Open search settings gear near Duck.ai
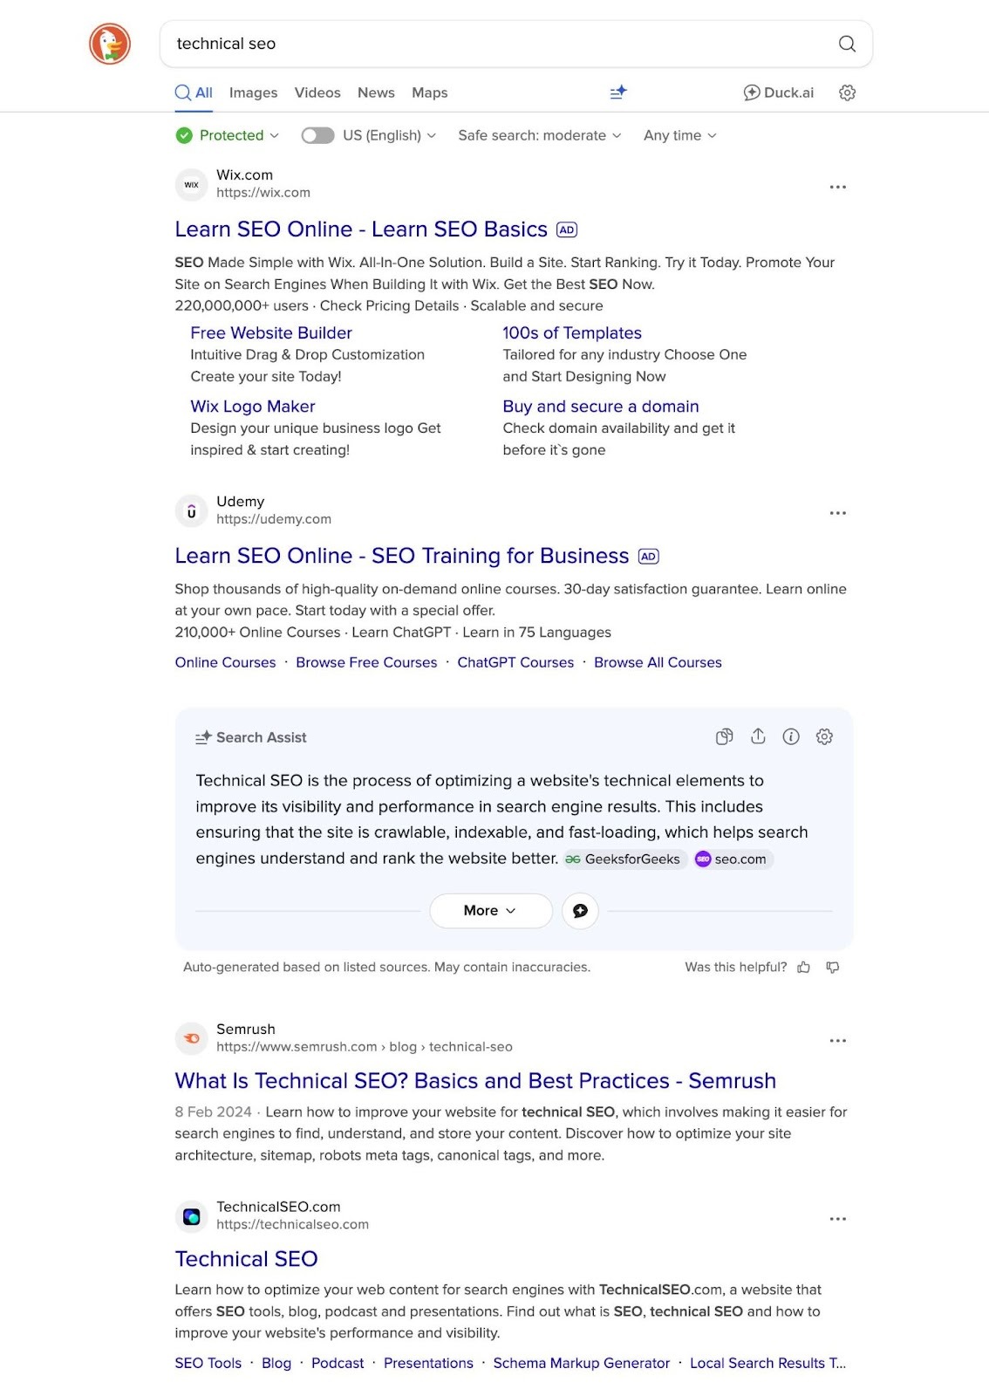Viewport: 989px width, 1396px height. pos(847,92)
